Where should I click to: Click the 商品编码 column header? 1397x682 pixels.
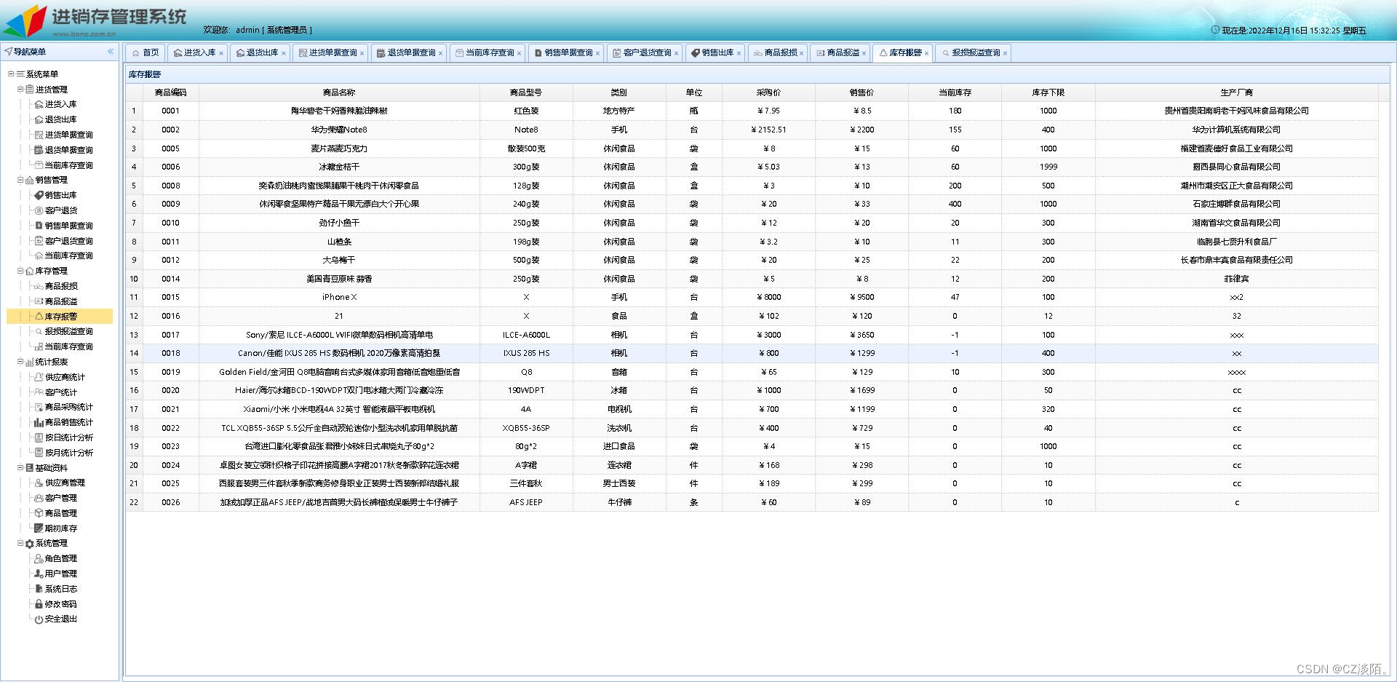coord(171,92)
